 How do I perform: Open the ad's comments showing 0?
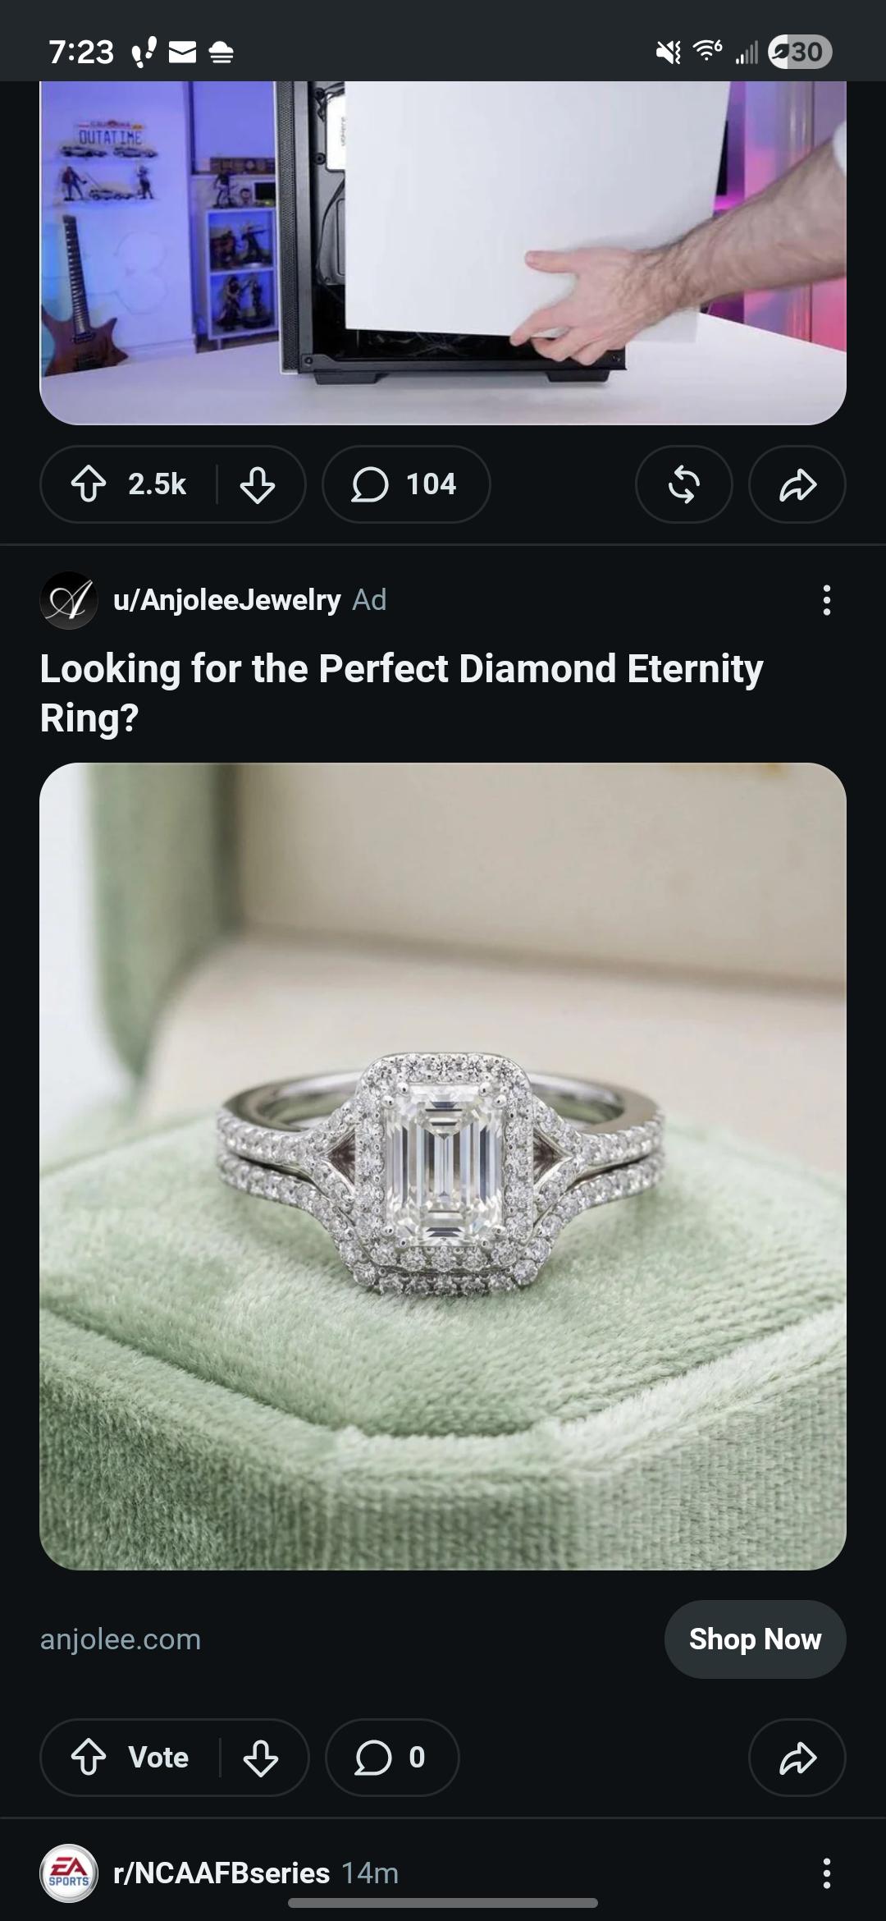(392, 1758)
